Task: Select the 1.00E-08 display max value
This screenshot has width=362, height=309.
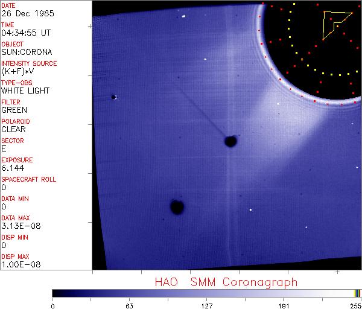Action: [x=21, y=264]
